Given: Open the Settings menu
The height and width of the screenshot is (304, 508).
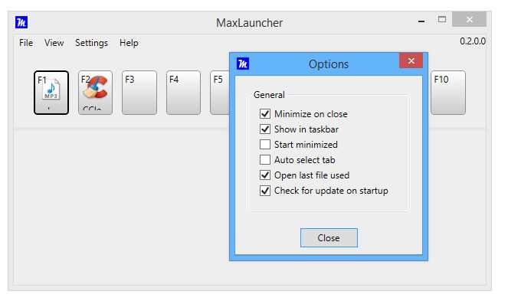Looking at the screenshot, I should pos(91,43).
